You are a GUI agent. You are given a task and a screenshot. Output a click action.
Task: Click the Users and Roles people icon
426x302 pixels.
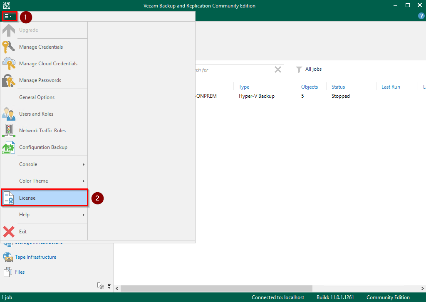9,114
